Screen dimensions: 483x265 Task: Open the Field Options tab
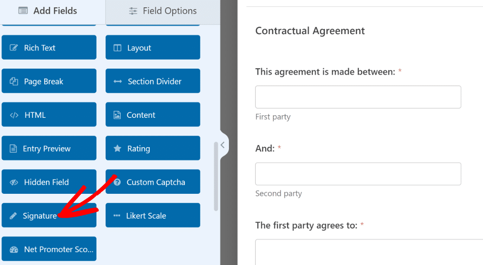[163, 11]
